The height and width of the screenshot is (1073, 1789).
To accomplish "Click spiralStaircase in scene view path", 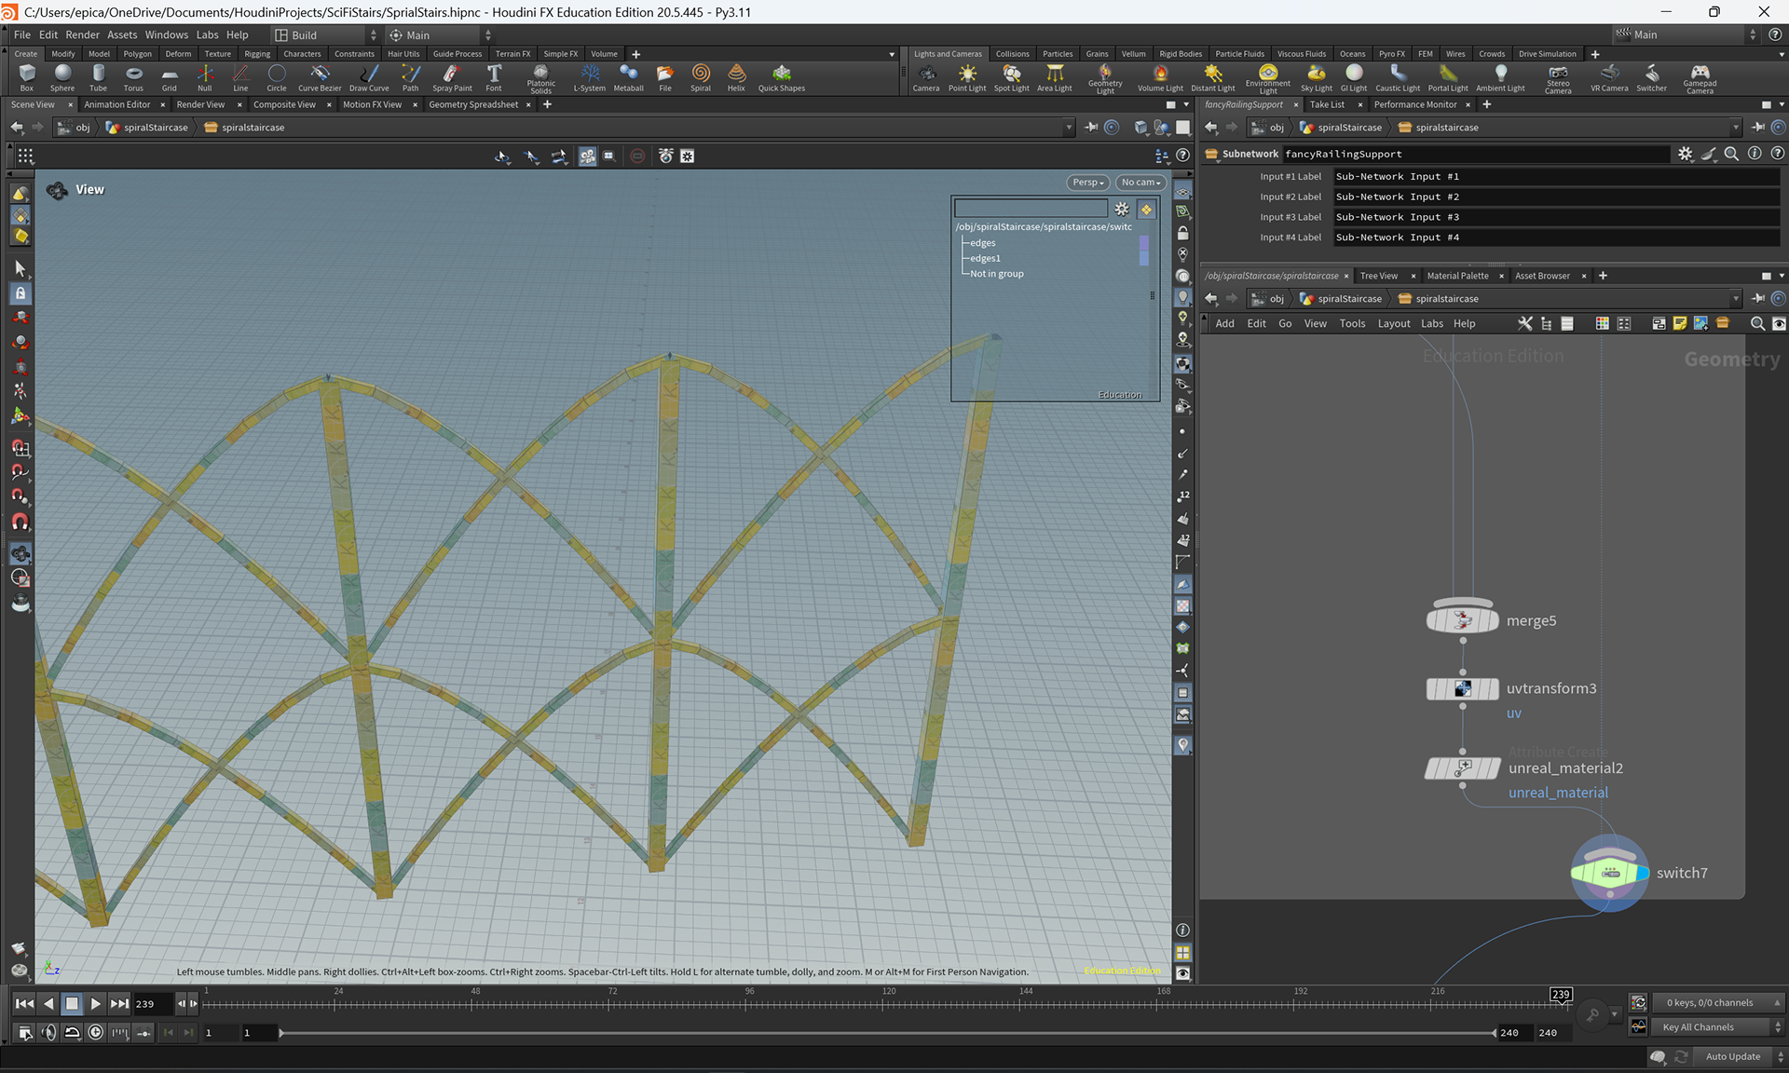I will coord(147,127).
